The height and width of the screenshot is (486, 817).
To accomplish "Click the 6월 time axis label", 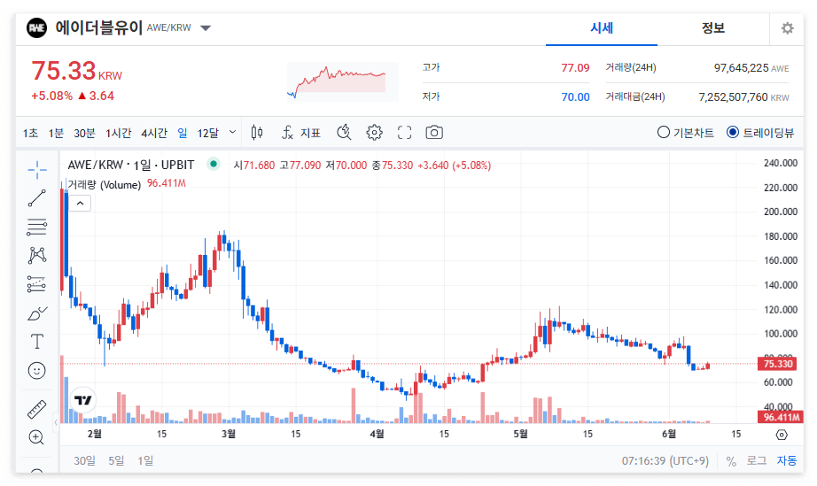I will [x=669, y=434].
